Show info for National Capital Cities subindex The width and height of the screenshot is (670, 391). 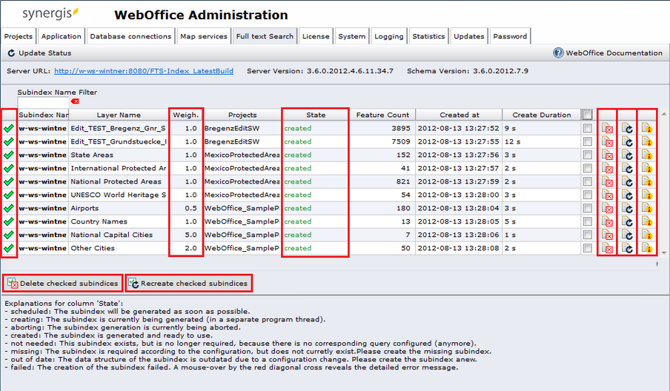(x=647, y=235)
